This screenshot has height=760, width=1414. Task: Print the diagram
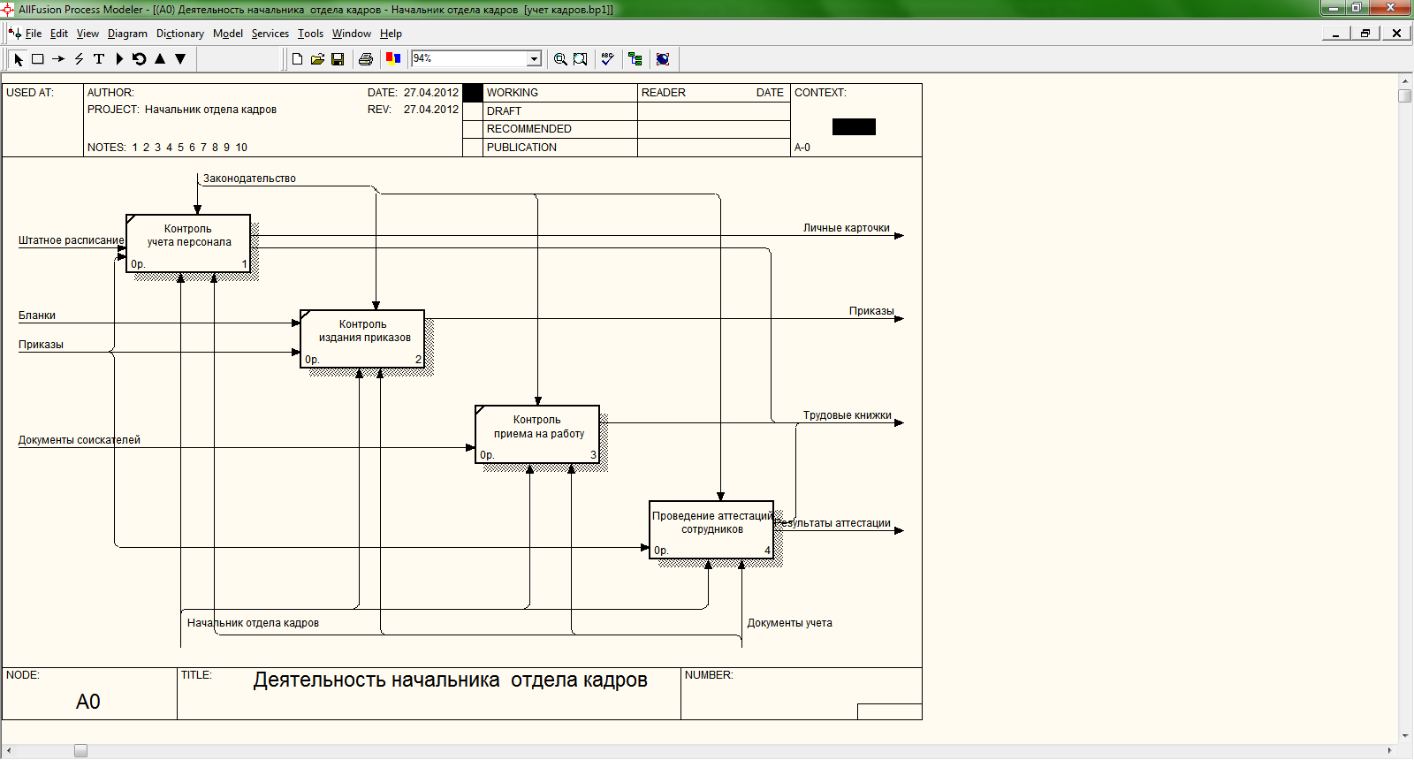366,59
